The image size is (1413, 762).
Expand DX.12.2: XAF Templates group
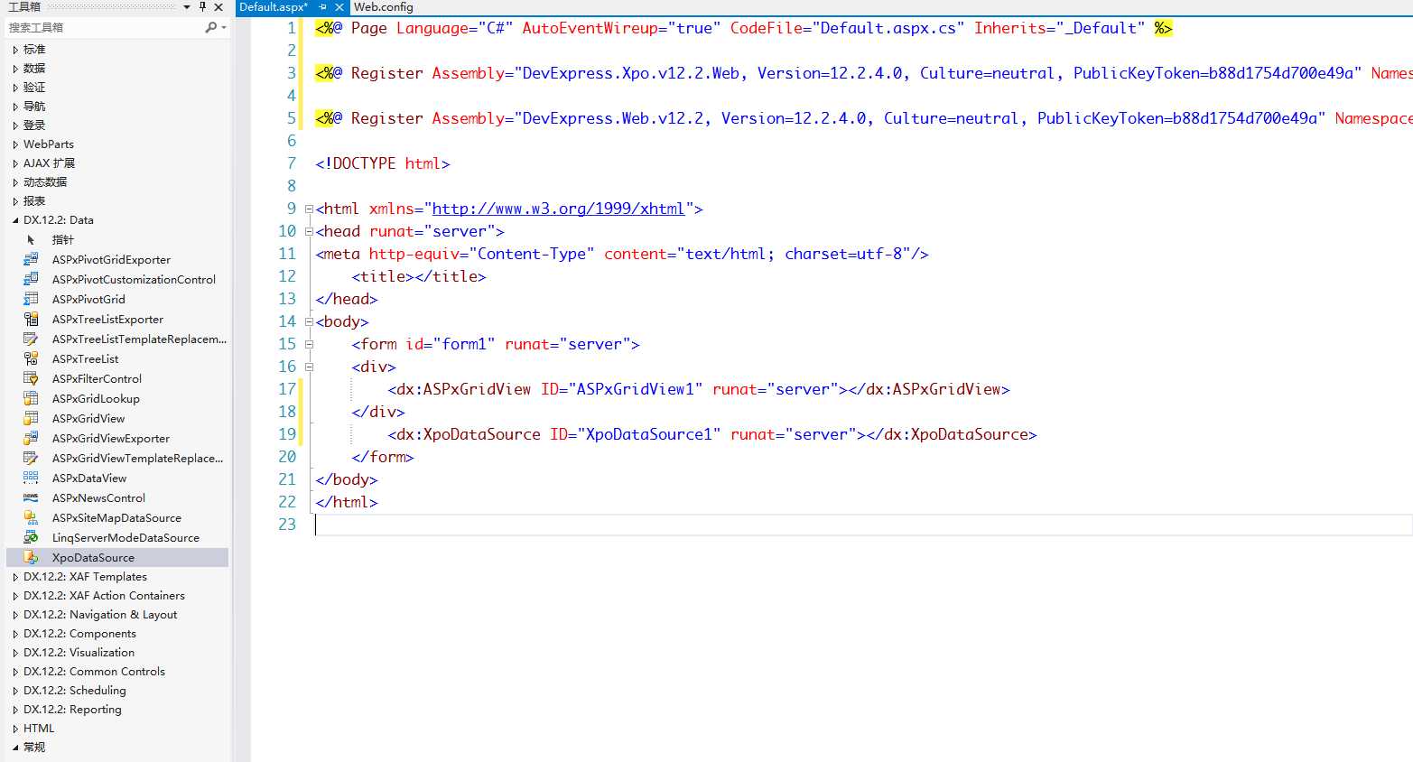(15, 577)
